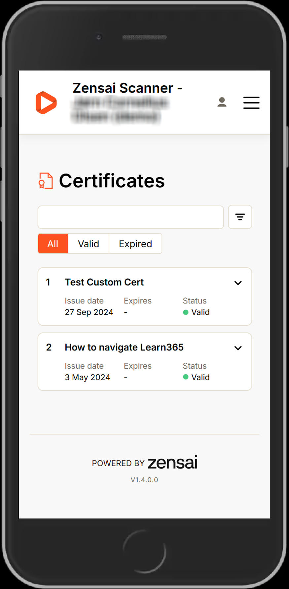
Task: Switch to the Valid filter tab
Action: click(x=89, y=244)
